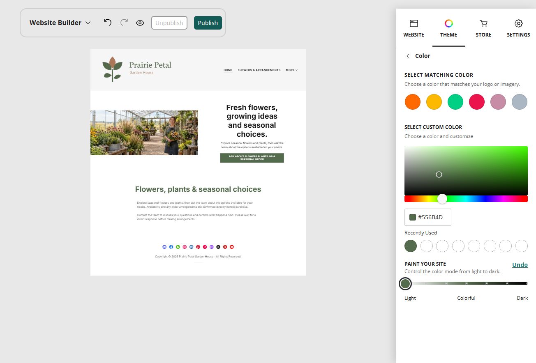Toggle the preview eye icon
This screenshot has width=536, height=363.
[x=140, y=23]
